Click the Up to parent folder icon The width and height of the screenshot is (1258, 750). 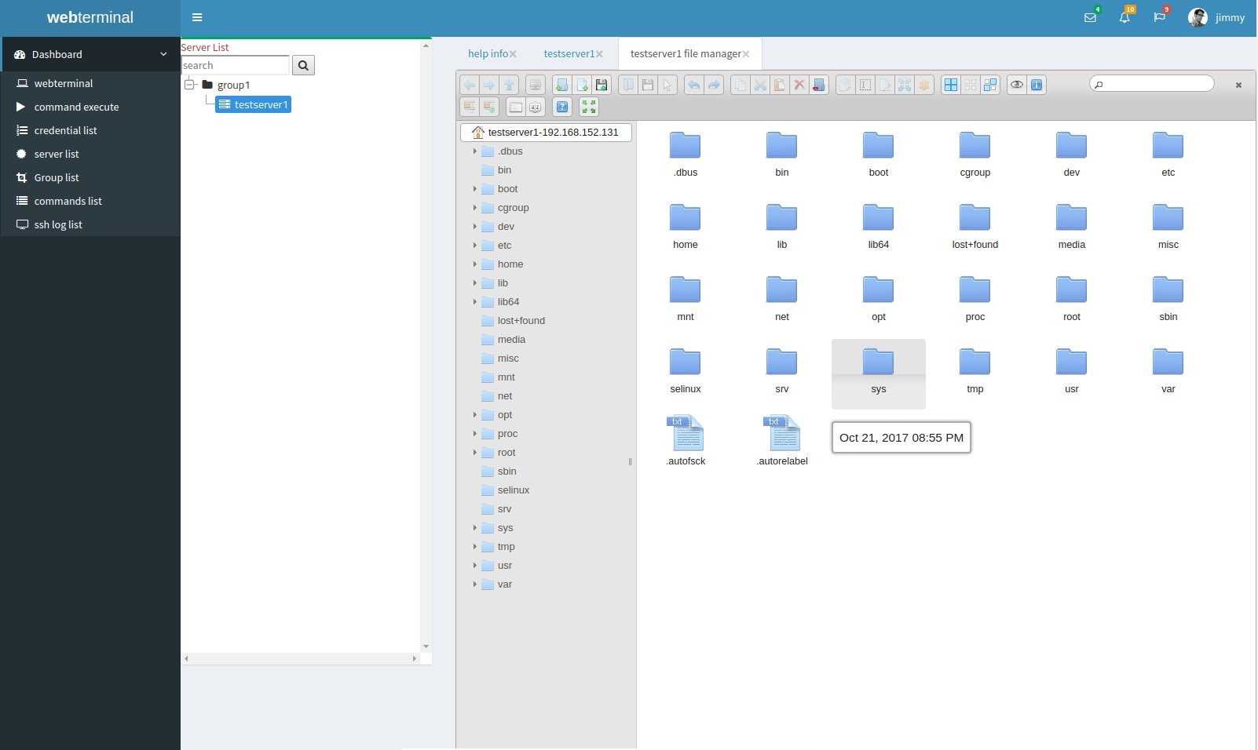[510, 85]
